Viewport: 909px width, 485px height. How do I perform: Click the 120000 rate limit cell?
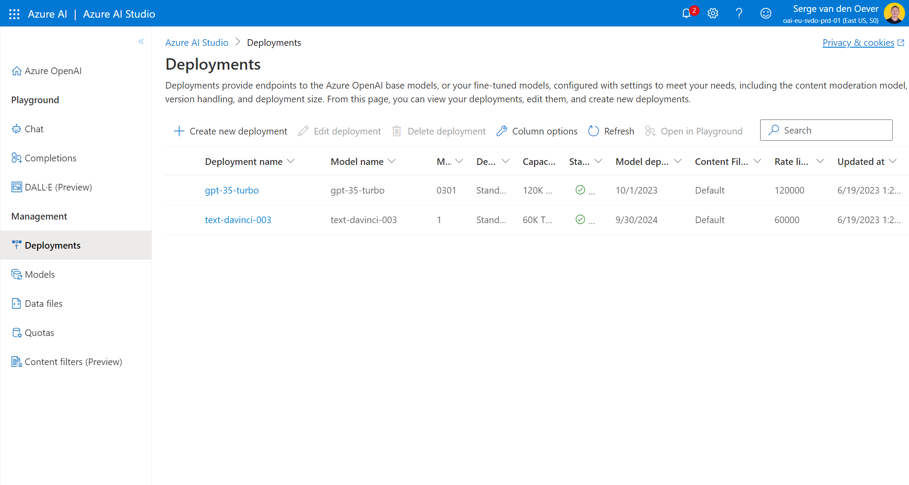pos(789,190)
